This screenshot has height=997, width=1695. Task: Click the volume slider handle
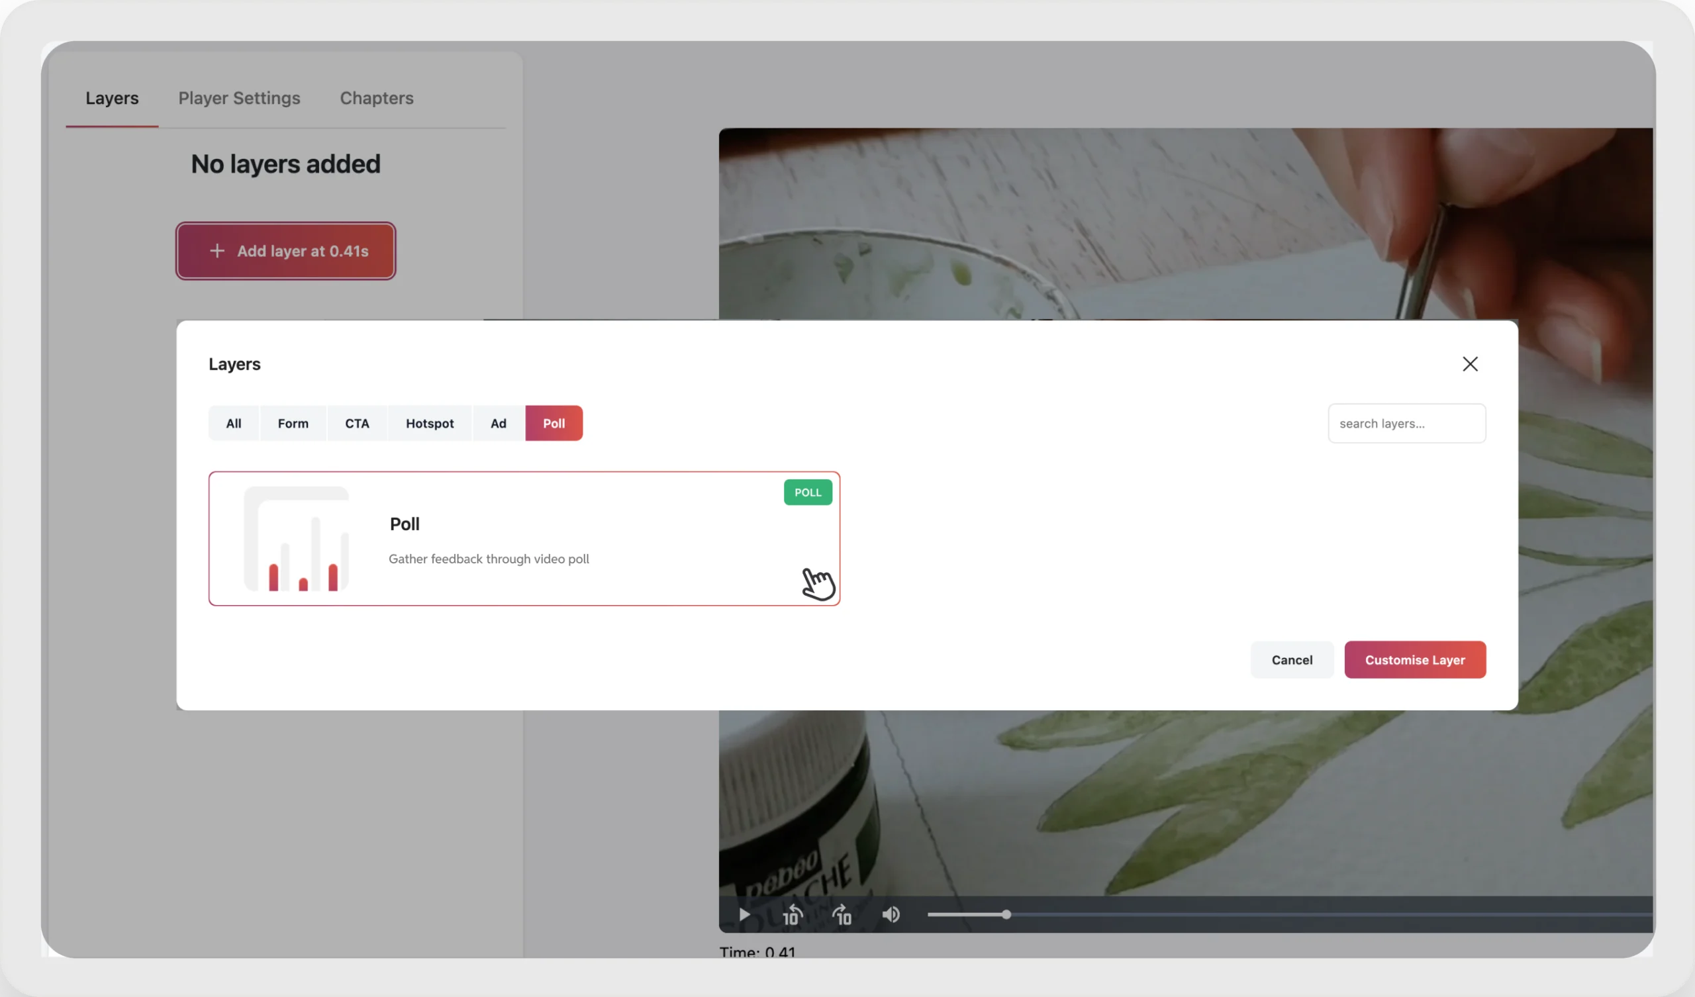coord(1006,915)
